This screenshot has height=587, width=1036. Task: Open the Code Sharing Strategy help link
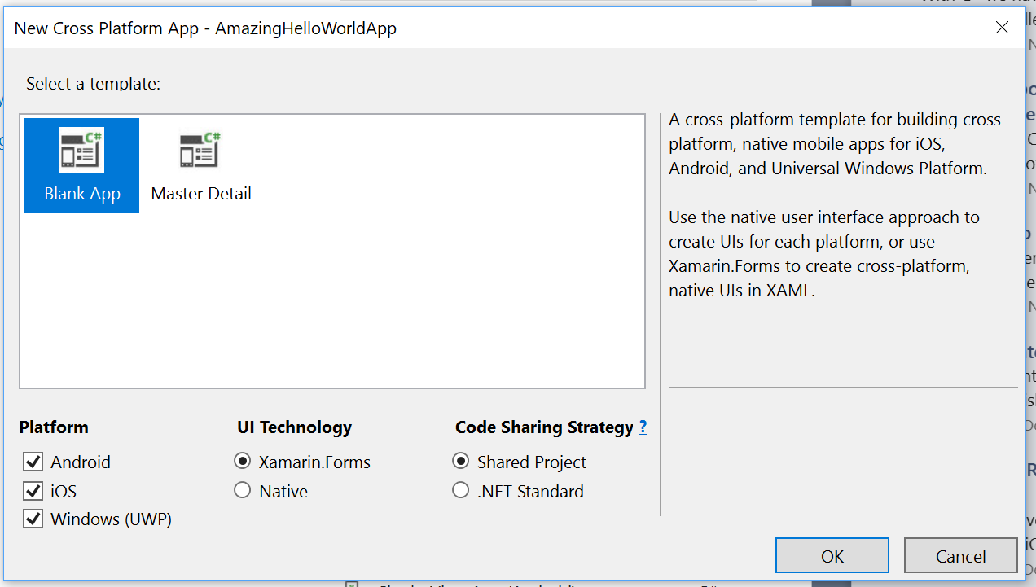pyautogui.click(x=643, y=427)
